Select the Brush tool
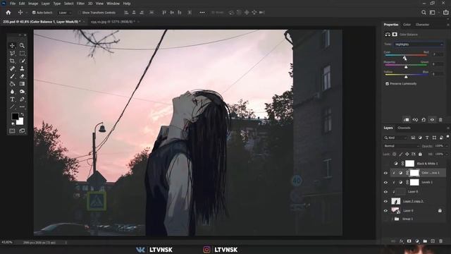 [12, 76]
